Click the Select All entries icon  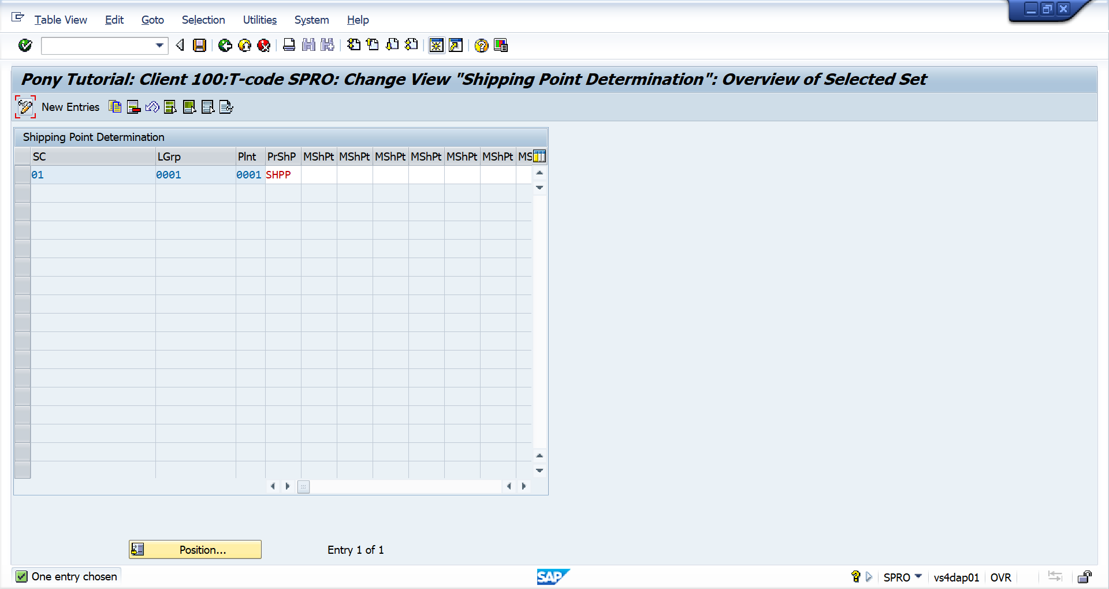coord(170,107)
